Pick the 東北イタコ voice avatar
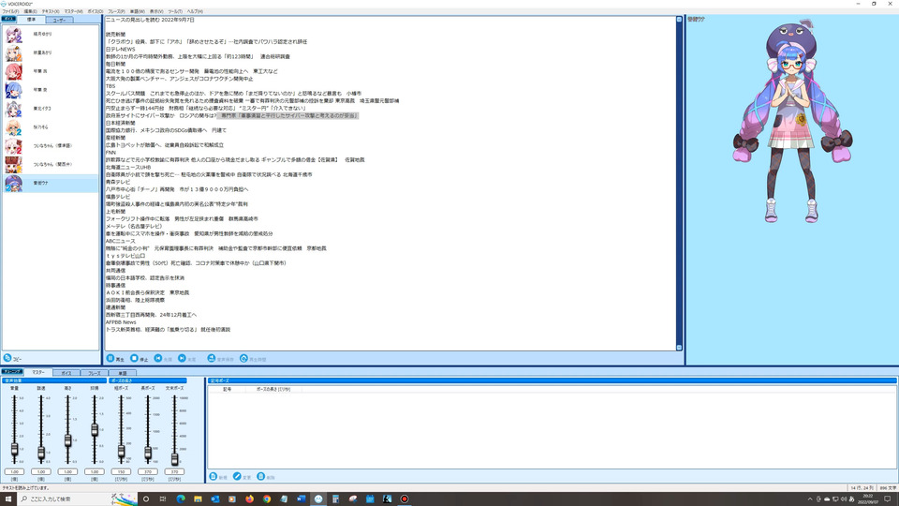Viewport: 899px width, 506px height. 14,109
